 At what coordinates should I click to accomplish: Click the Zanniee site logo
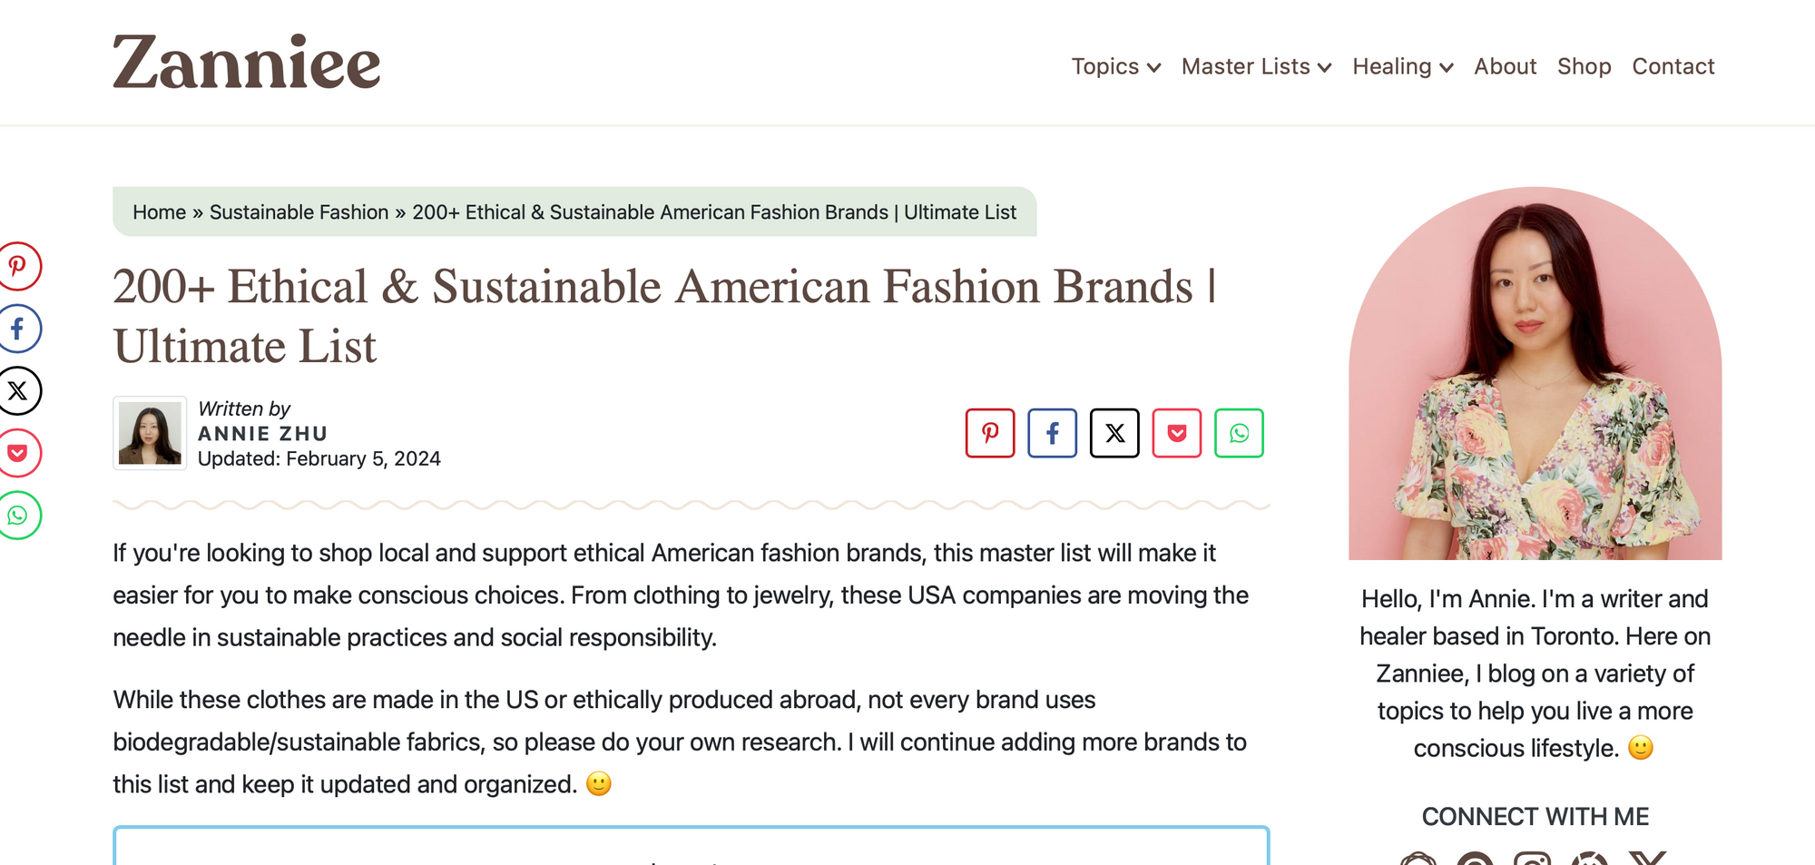pyautogui.click(x=246, y=61)
